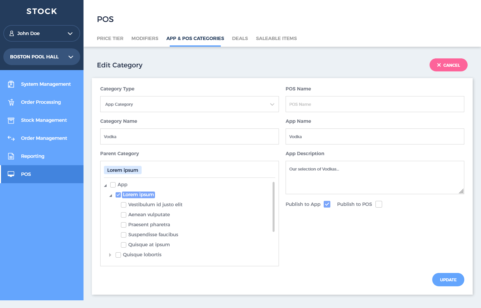Click the System Management sidebar icon

point(11,84)
